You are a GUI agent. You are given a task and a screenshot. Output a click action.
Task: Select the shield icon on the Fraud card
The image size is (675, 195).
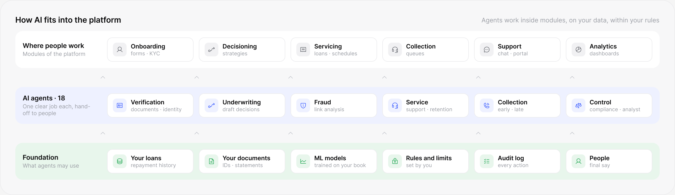[303, 105]
